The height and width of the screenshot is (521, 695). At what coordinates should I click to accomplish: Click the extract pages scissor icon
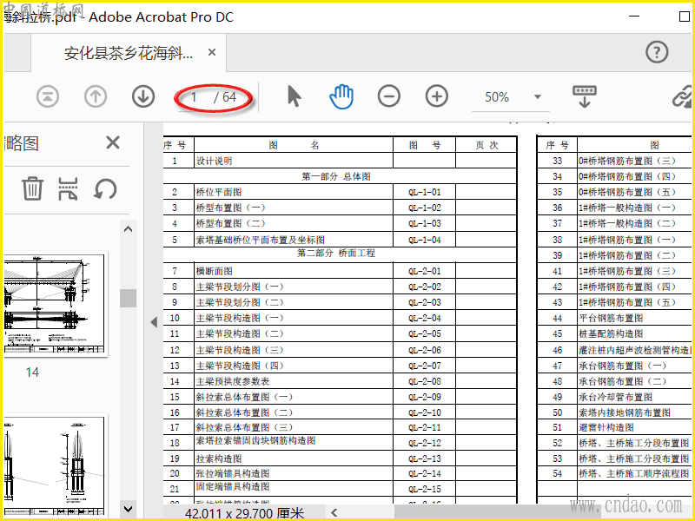(x=68, y=188)
